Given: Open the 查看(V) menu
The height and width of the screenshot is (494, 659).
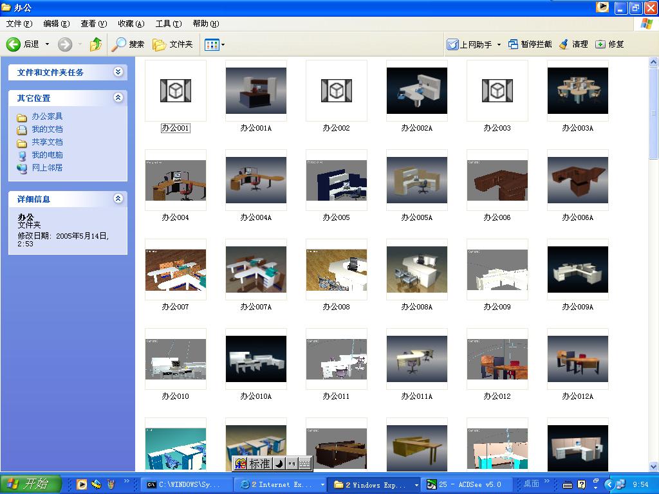Looking at the screenshot, I should (93, 24).
